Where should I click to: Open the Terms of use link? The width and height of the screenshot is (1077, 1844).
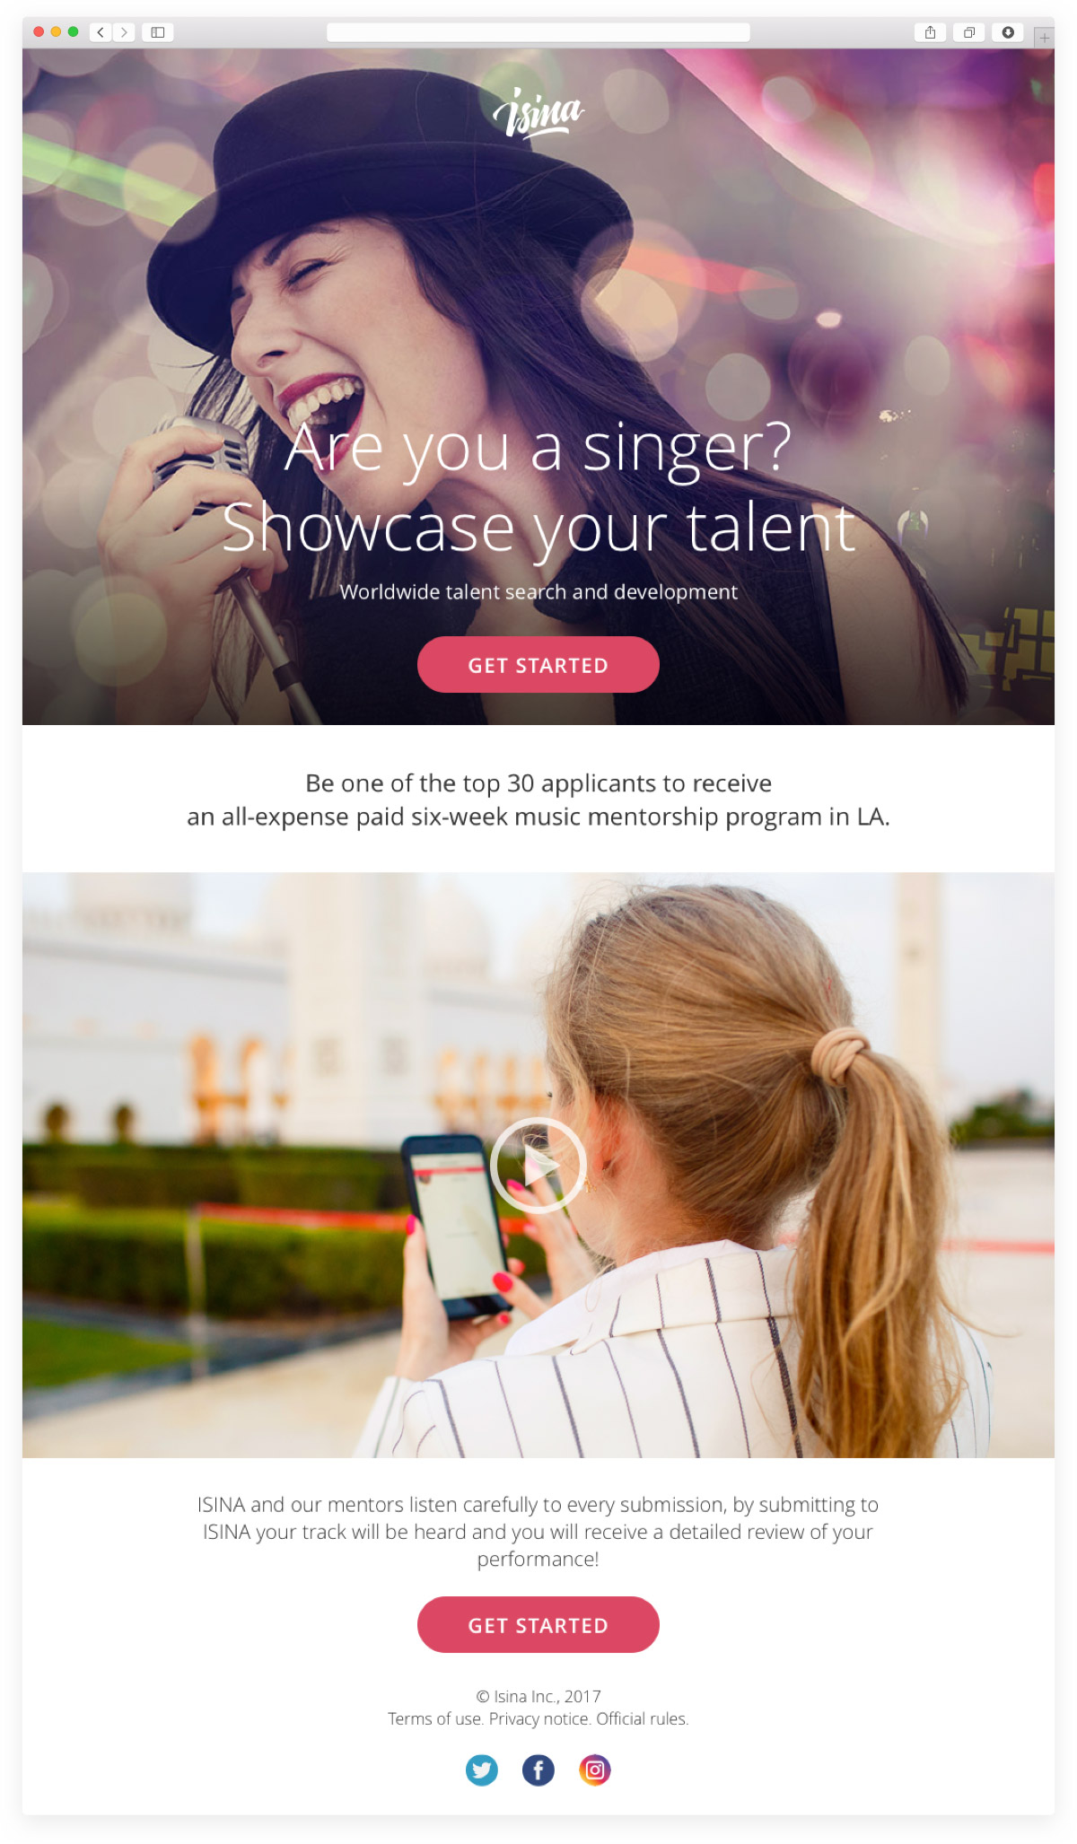point(436,1719)
